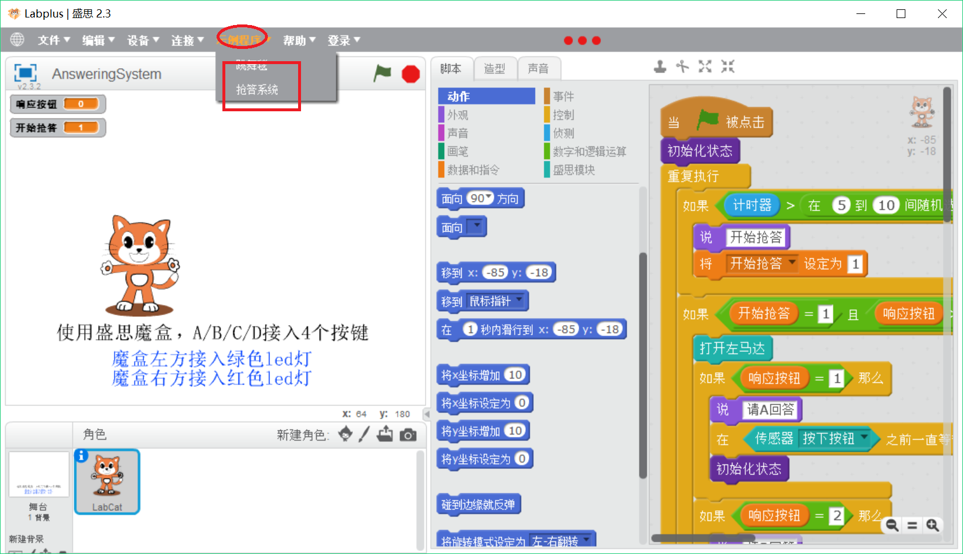Select the shrink sprite tool
This screenshot has width=963, height=554.
pyautogui.click(x=728, y=66)
